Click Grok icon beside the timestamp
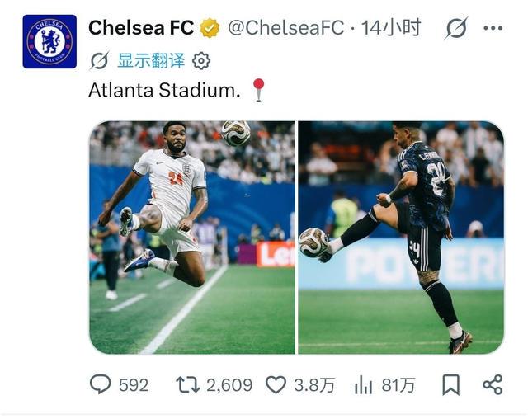528x419 pixels. (x=456, y=27)
